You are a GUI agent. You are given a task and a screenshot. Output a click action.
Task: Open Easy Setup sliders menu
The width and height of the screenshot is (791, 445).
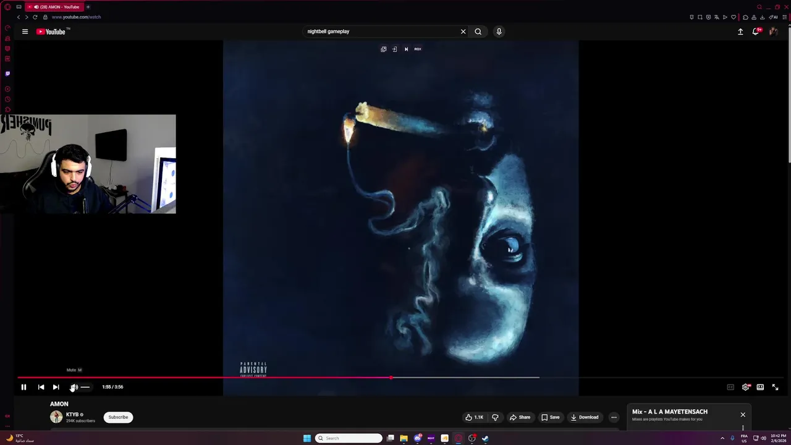(x=785, y=17)
